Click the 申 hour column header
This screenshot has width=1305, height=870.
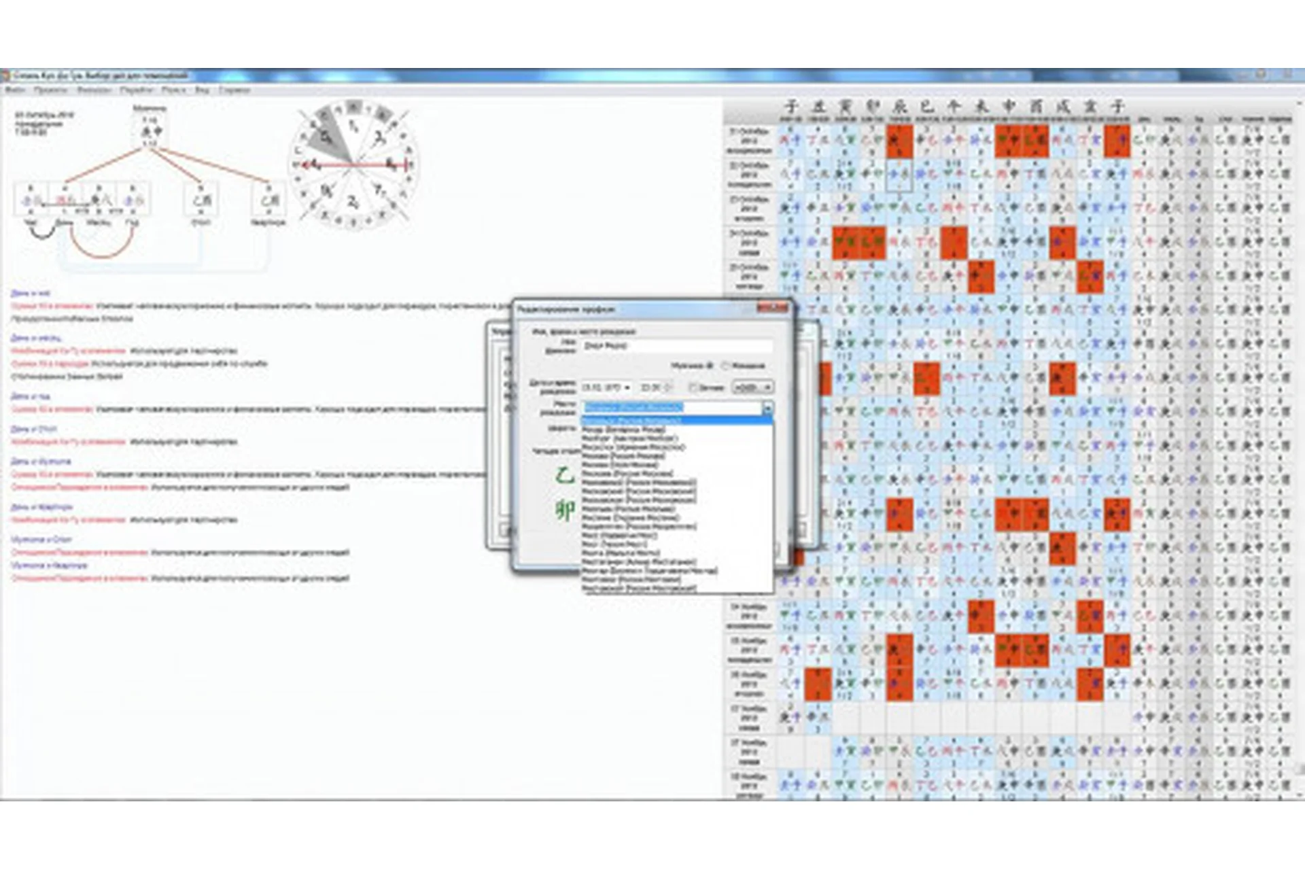point(1009,107)
